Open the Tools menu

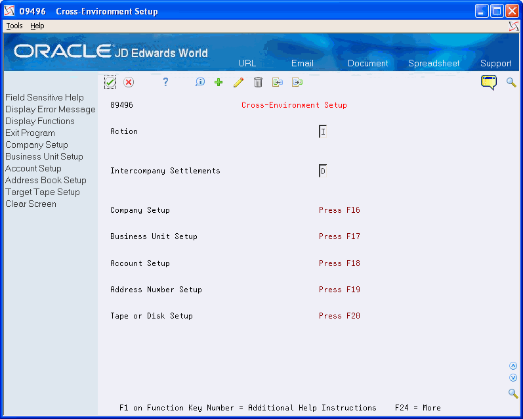(14, 26)
